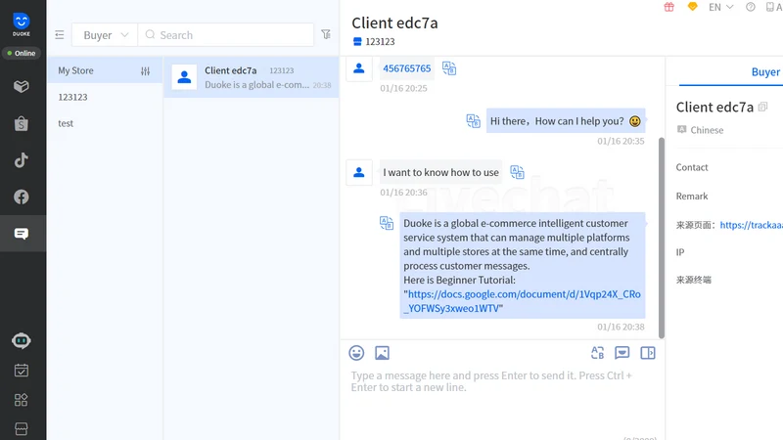Click the yellow diamond VIP icon
Screen dimensions: 783x440
pyautogui.click(x=692, y=7)
